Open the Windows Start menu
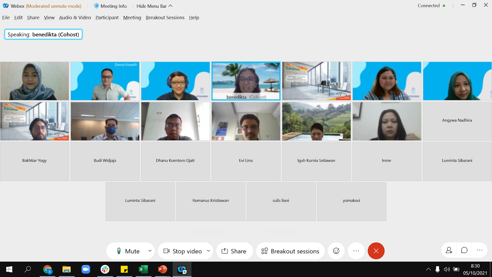492x277 pixels. (x=9, y=270)
